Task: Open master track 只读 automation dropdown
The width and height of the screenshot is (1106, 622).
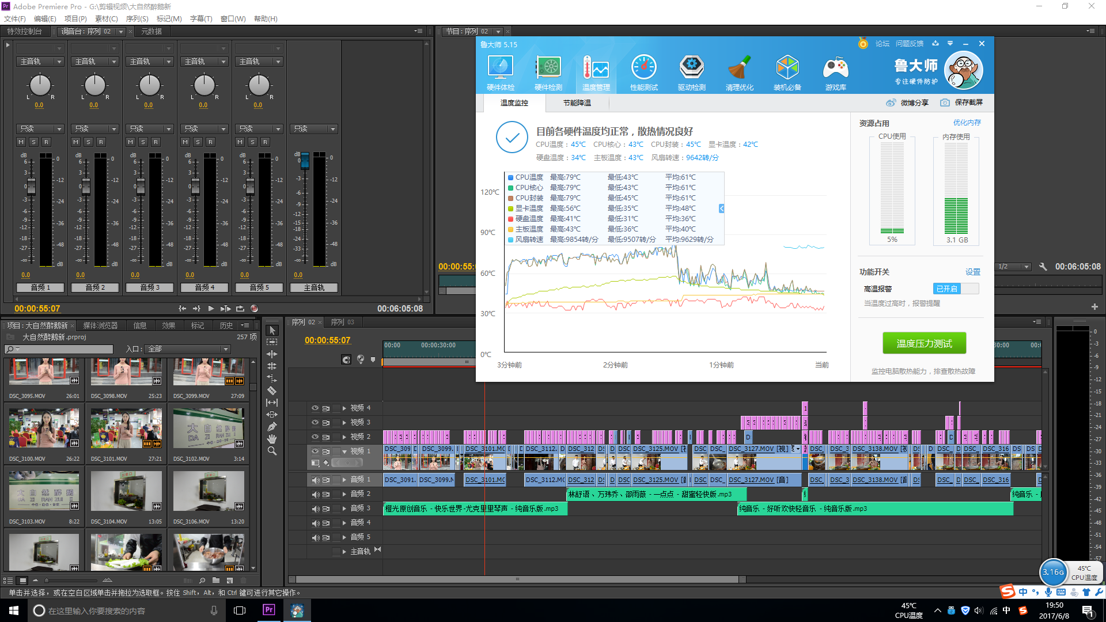Action: coord(313,128)
